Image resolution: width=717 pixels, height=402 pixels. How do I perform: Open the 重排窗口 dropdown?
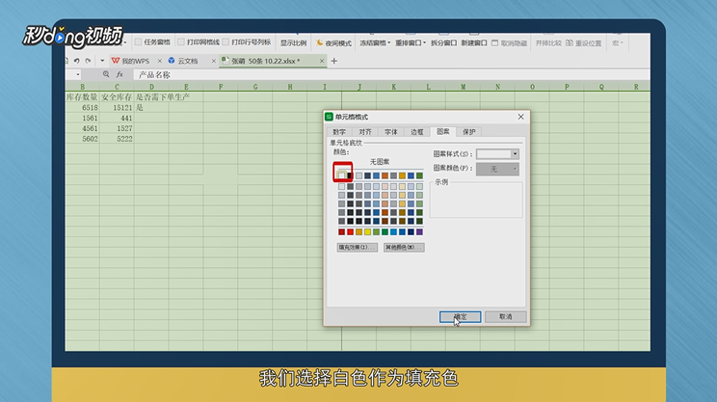coord(411,43)
